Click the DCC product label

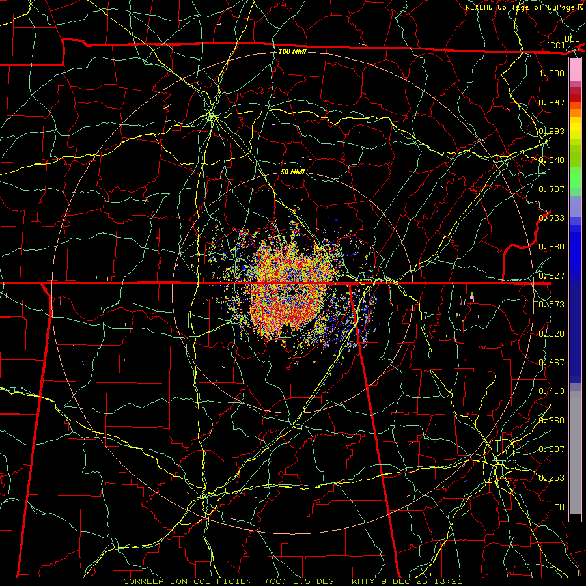572,39
